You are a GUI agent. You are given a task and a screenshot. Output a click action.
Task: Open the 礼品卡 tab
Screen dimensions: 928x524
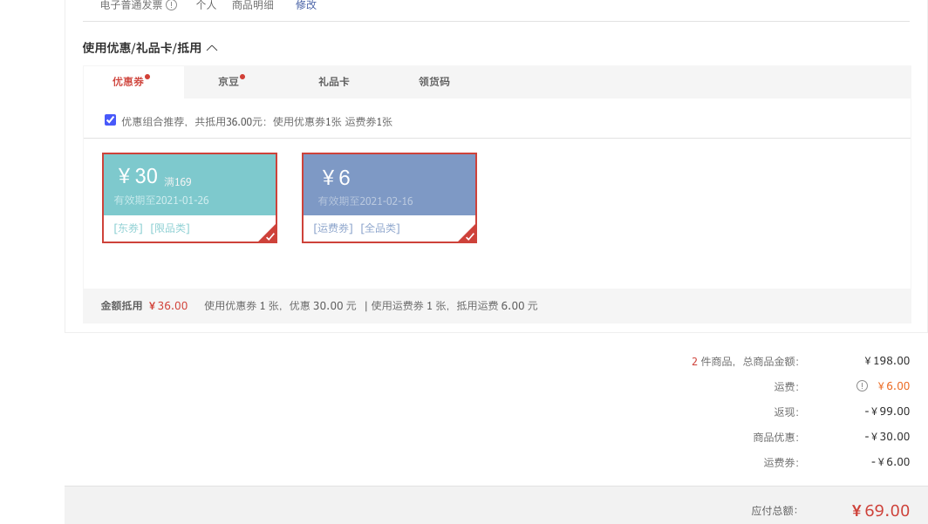pyautogui.click(x=334, y=82)
